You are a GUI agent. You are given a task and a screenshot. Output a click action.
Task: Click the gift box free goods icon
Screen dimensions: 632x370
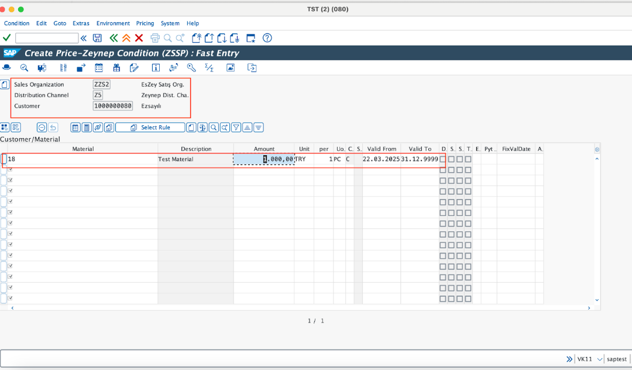(116, 68)
